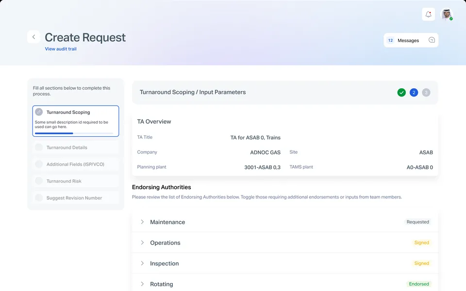Click the "Create Request" page title
This screenshot has width=466, height=291.
click(85, 37)
